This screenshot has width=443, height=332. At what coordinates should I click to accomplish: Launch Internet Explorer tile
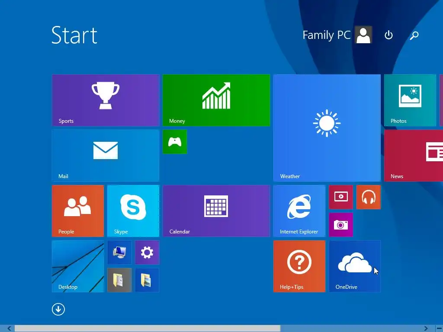[x=299, y=211]
